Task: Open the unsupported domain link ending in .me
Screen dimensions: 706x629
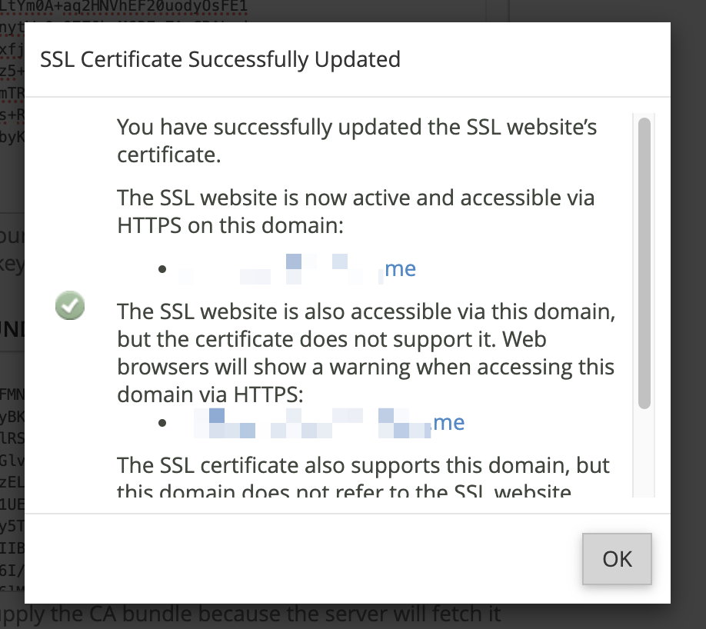Action: (x=329, y=423)
